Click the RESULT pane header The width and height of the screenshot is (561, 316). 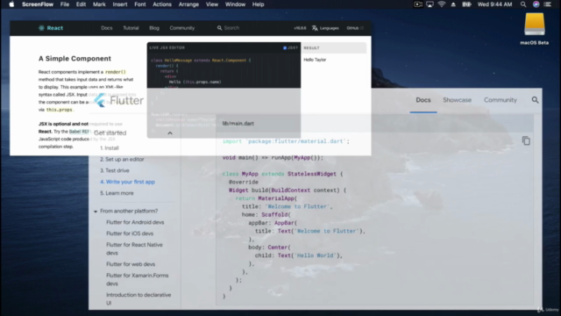[311, 47]
